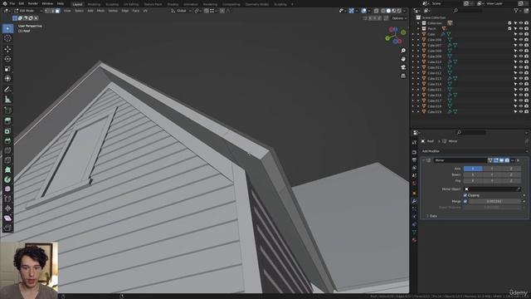This screenshot has height=299, width=531.
Task: Expand the Collection row in outliner
Action: click(418, 23)
